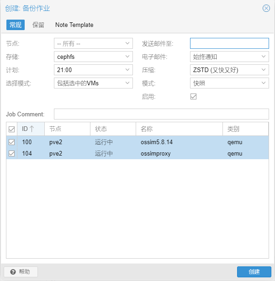Viewport: 275px width, 281px height.
Task: Click the 帮助 help button
Action: 21,272
